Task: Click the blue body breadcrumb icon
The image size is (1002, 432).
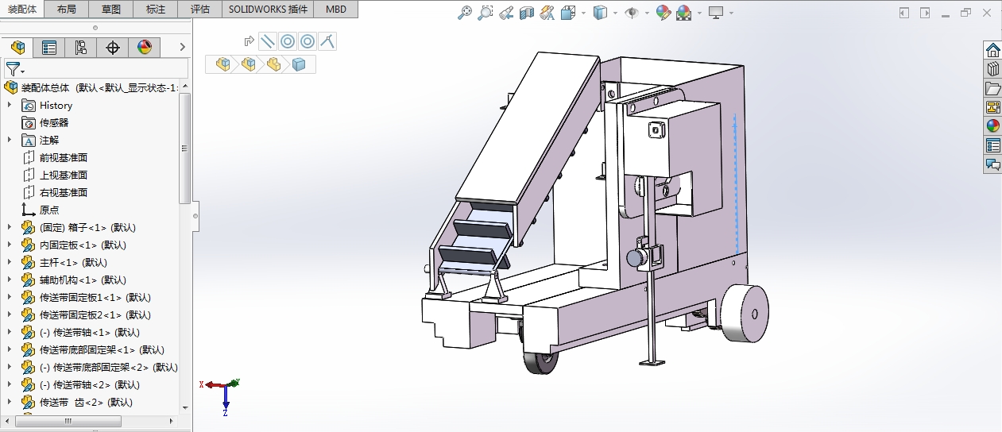Action: click(299, 64)
